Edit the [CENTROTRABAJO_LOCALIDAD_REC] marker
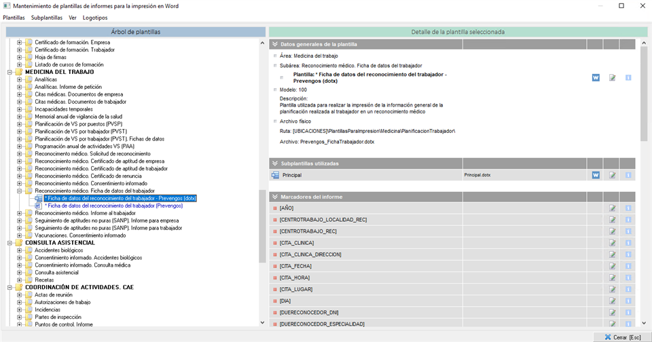Screen dimensions: 652x342 (612, 219)
